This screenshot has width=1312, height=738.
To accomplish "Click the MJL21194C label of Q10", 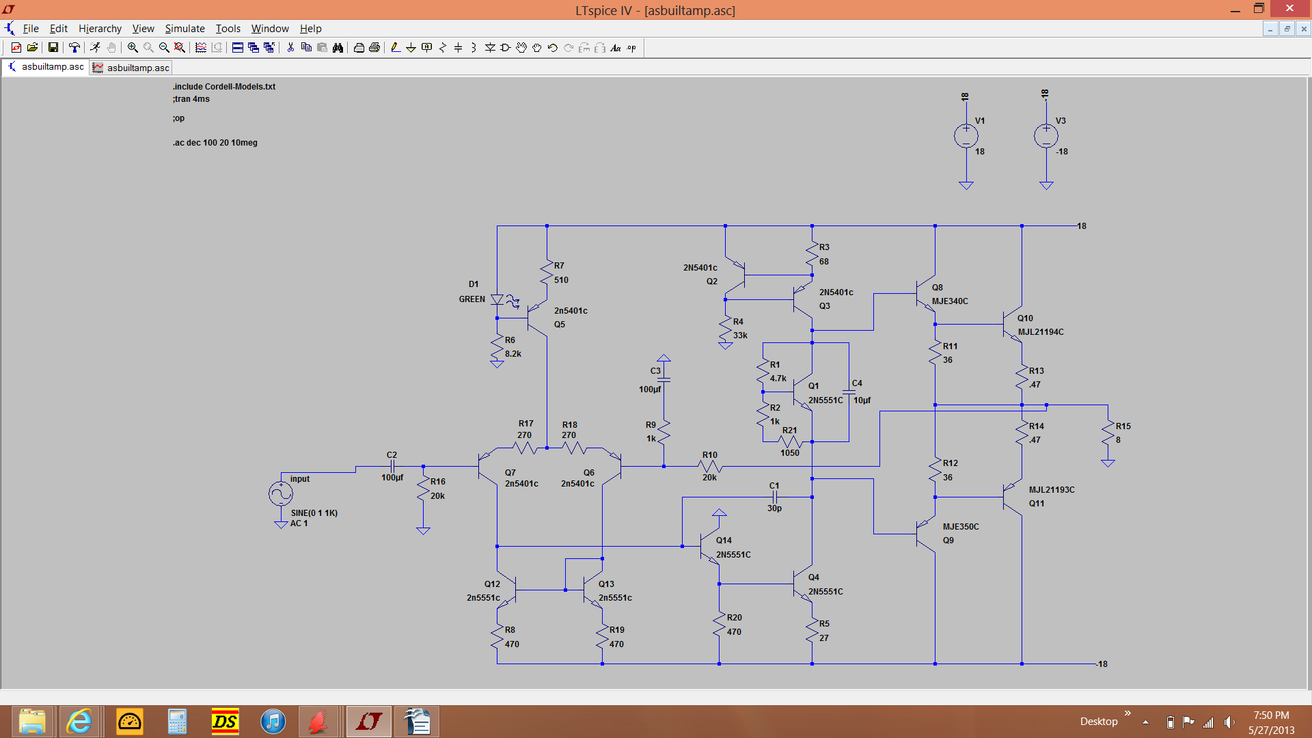I will point(1041,332).
